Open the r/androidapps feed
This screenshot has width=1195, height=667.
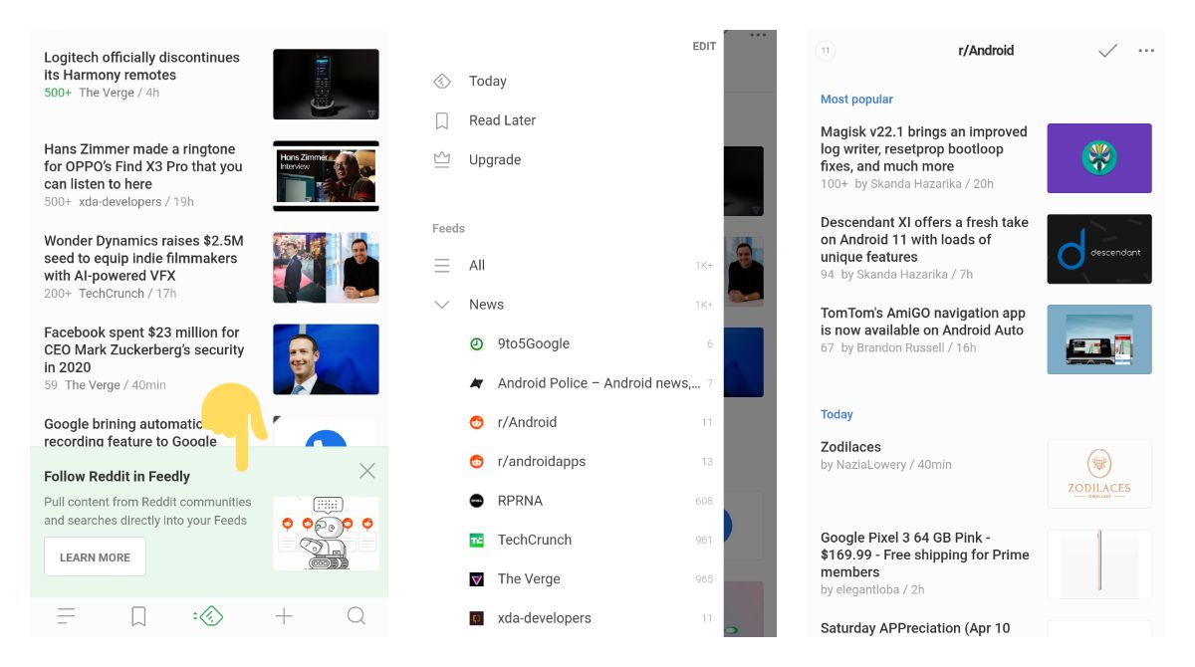pyautogui.click(x=542, y=461)
